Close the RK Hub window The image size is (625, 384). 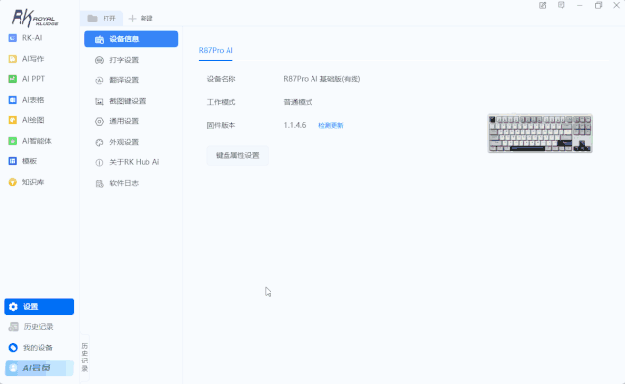[x=616, y=5]
